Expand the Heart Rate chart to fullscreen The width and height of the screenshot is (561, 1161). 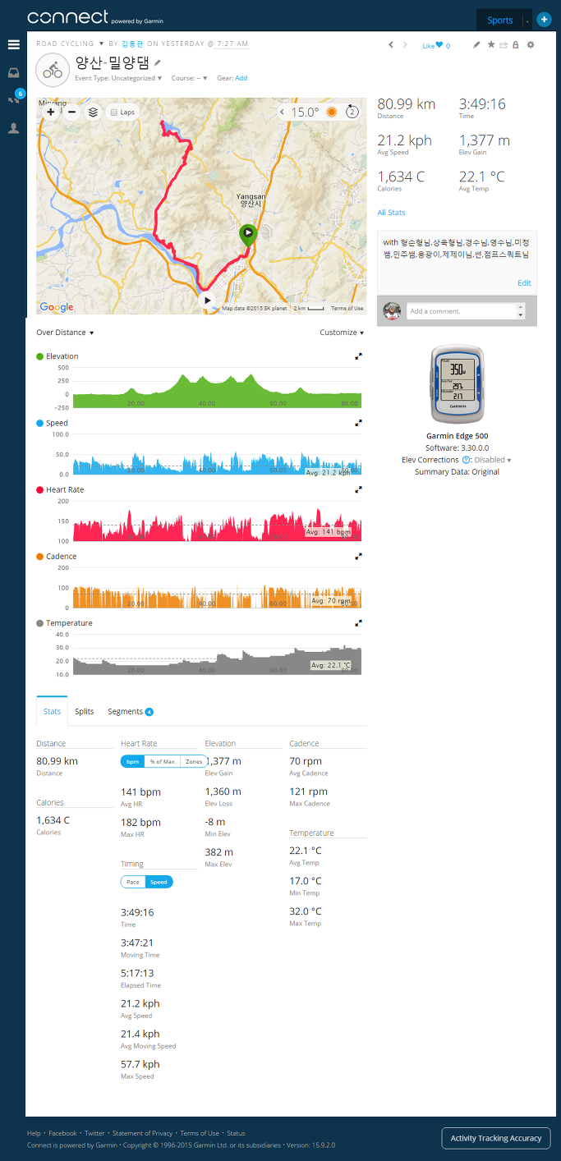tap(358, 489)
